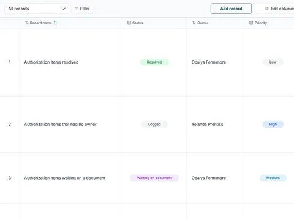Screen dimensions: 294x220
Task: Click the Low priority badge
Action: (273, 62)
